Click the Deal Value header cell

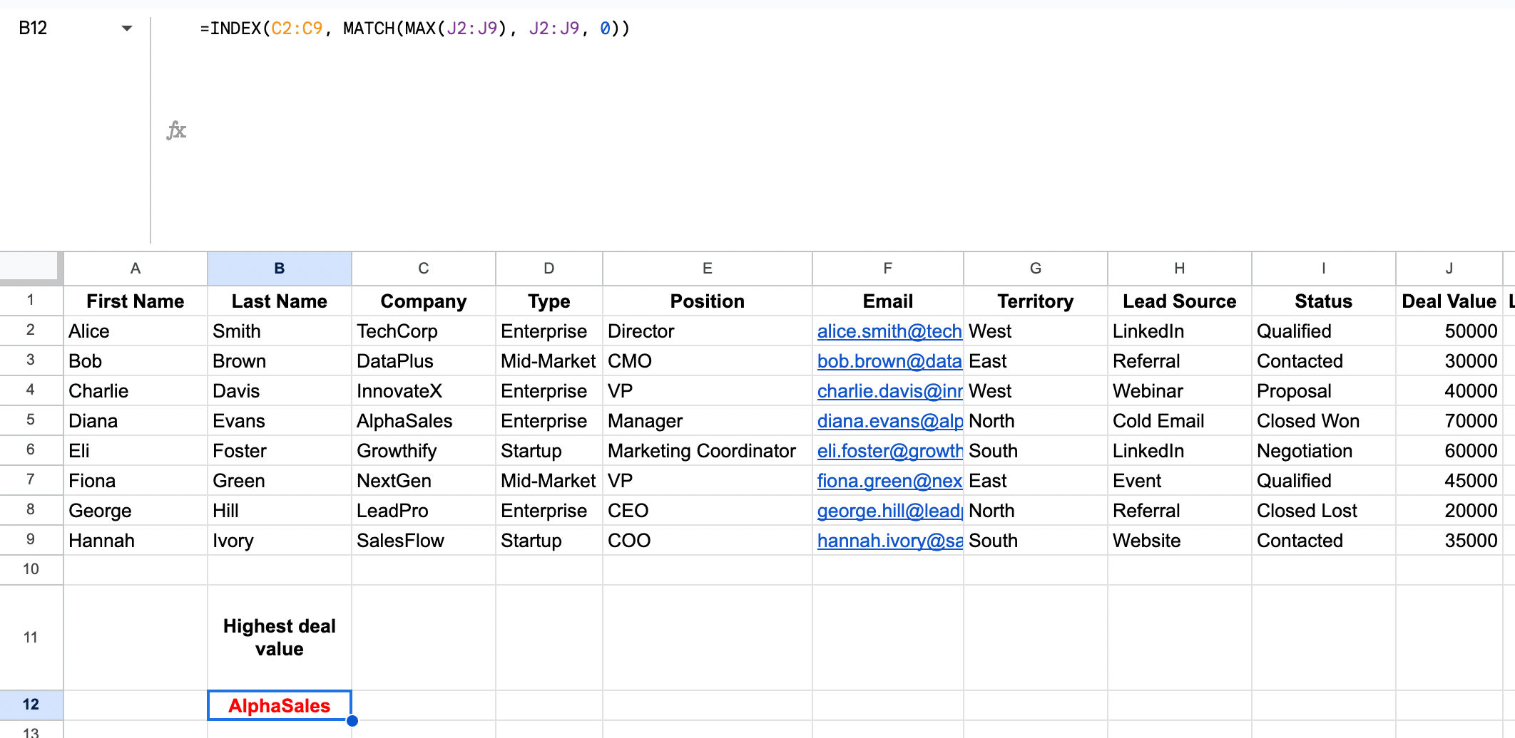tap(1449, 301)
